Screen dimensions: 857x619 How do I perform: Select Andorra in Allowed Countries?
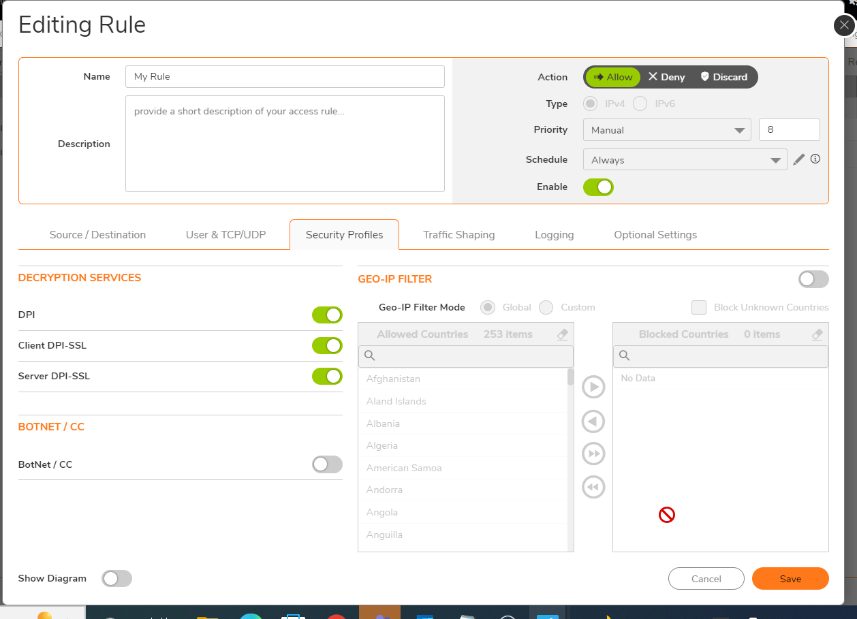463,490
